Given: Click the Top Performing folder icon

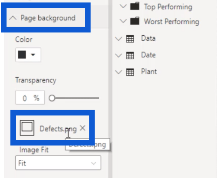Looking at the screenshot, I should pyautogui.click(x=135, y=6).
